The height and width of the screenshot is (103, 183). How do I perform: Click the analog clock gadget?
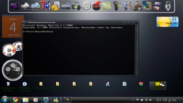(x=13, y=70)
